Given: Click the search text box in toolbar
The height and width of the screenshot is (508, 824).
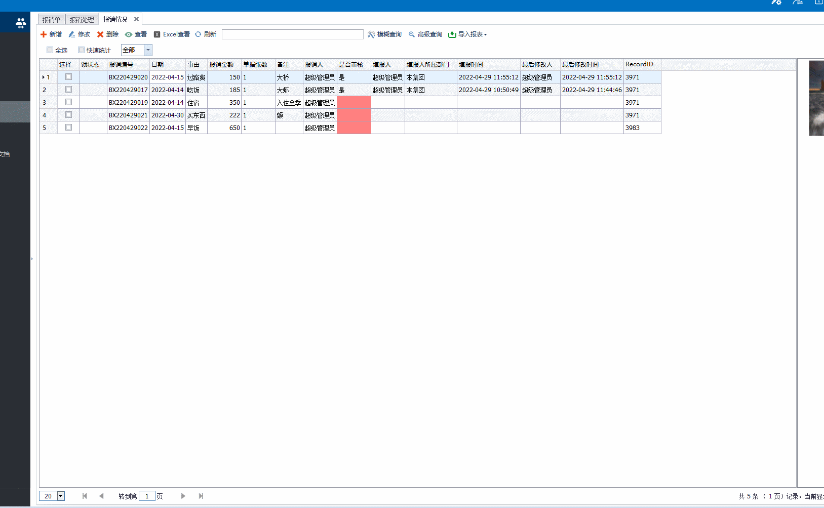Looking at the screenshot, I should click(x=292, y=34).
